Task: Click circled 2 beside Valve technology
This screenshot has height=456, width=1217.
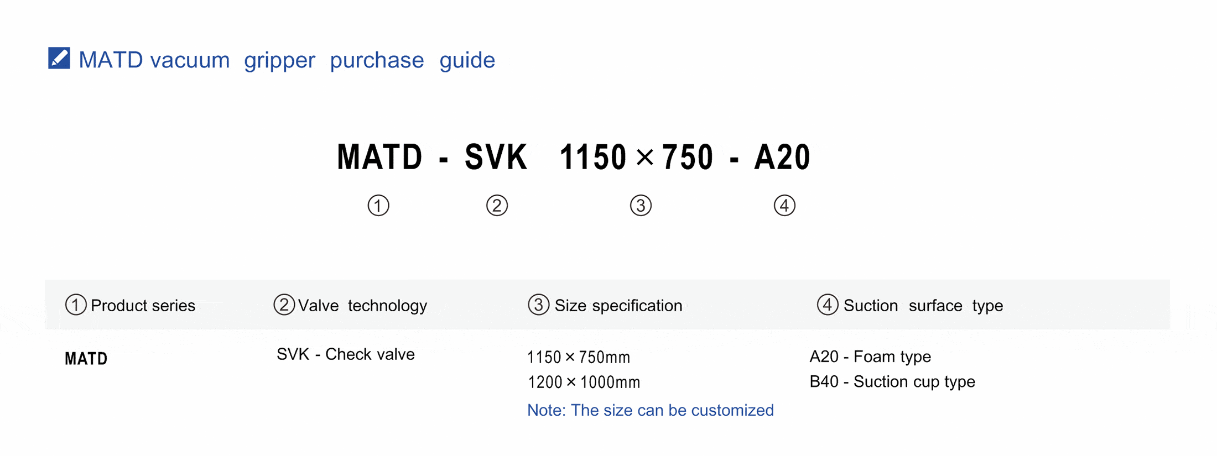Action: [284, 305]
